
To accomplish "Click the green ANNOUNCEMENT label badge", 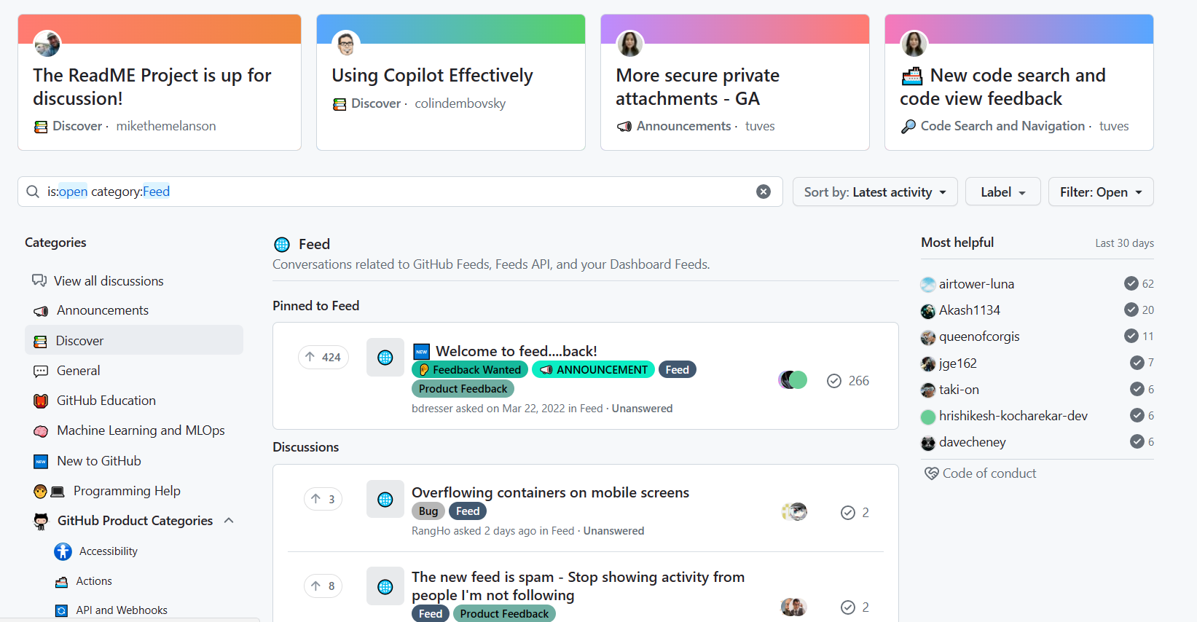I will [x=593, y=370].
